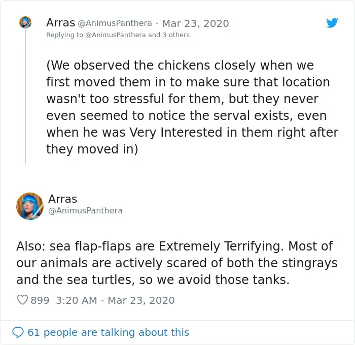Open @AnimusPanthera in Replying to line
The image size is (355, 345).
coord(116,35)
